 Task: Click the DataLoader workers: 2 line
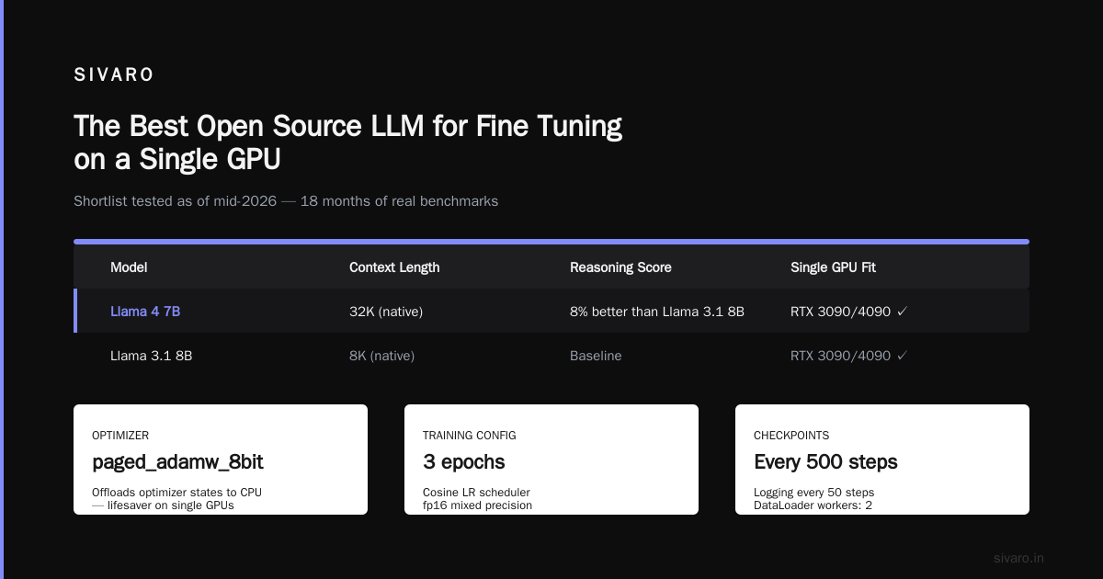pyautogui.click(x=813, y=505)
